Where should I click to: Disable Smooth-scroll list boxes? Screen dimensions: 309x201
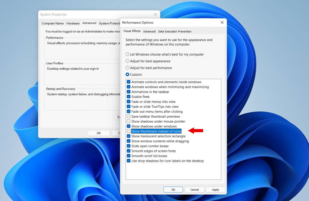(x=129, y=156)
